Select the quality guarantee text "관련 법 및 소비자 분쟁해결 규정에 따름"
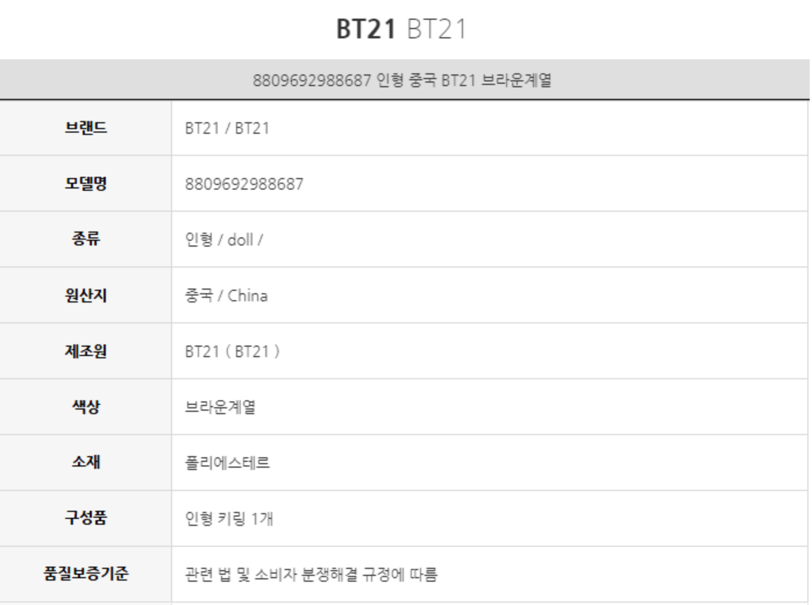The image size is (812, 605). (311, 575)
